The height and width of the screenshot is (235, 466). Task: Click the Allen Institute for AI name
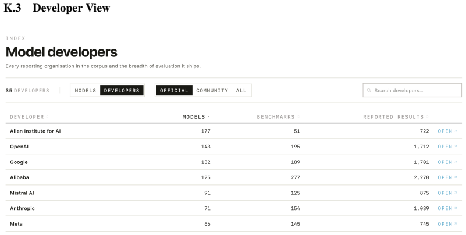(35, 131)
